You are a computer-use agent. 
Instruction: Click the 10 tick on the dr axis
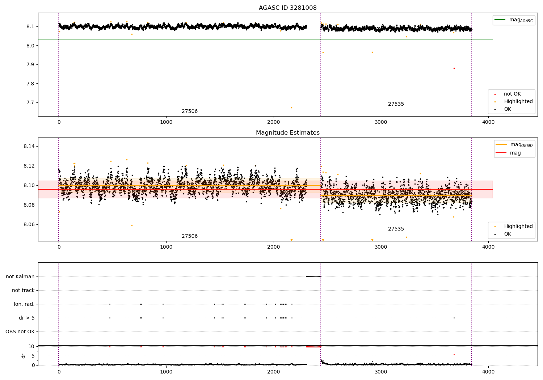[31, 347]
